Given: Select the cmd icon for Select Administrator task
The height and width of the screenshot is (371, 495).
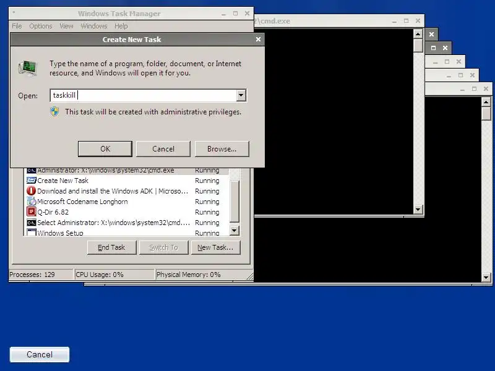Looking at the screenshot, I should pyautogui.click(x=32, y=223).
